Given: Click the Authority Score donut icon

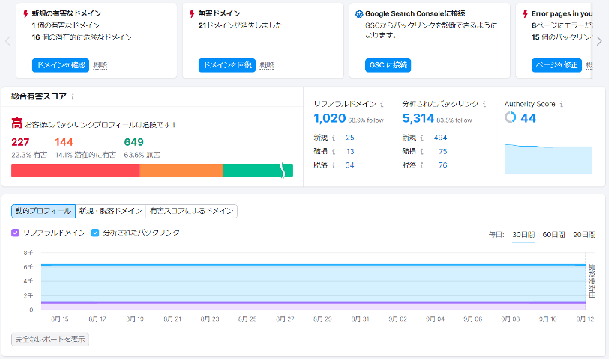Looking at the screenshot, I should click(x=511, y=117).
